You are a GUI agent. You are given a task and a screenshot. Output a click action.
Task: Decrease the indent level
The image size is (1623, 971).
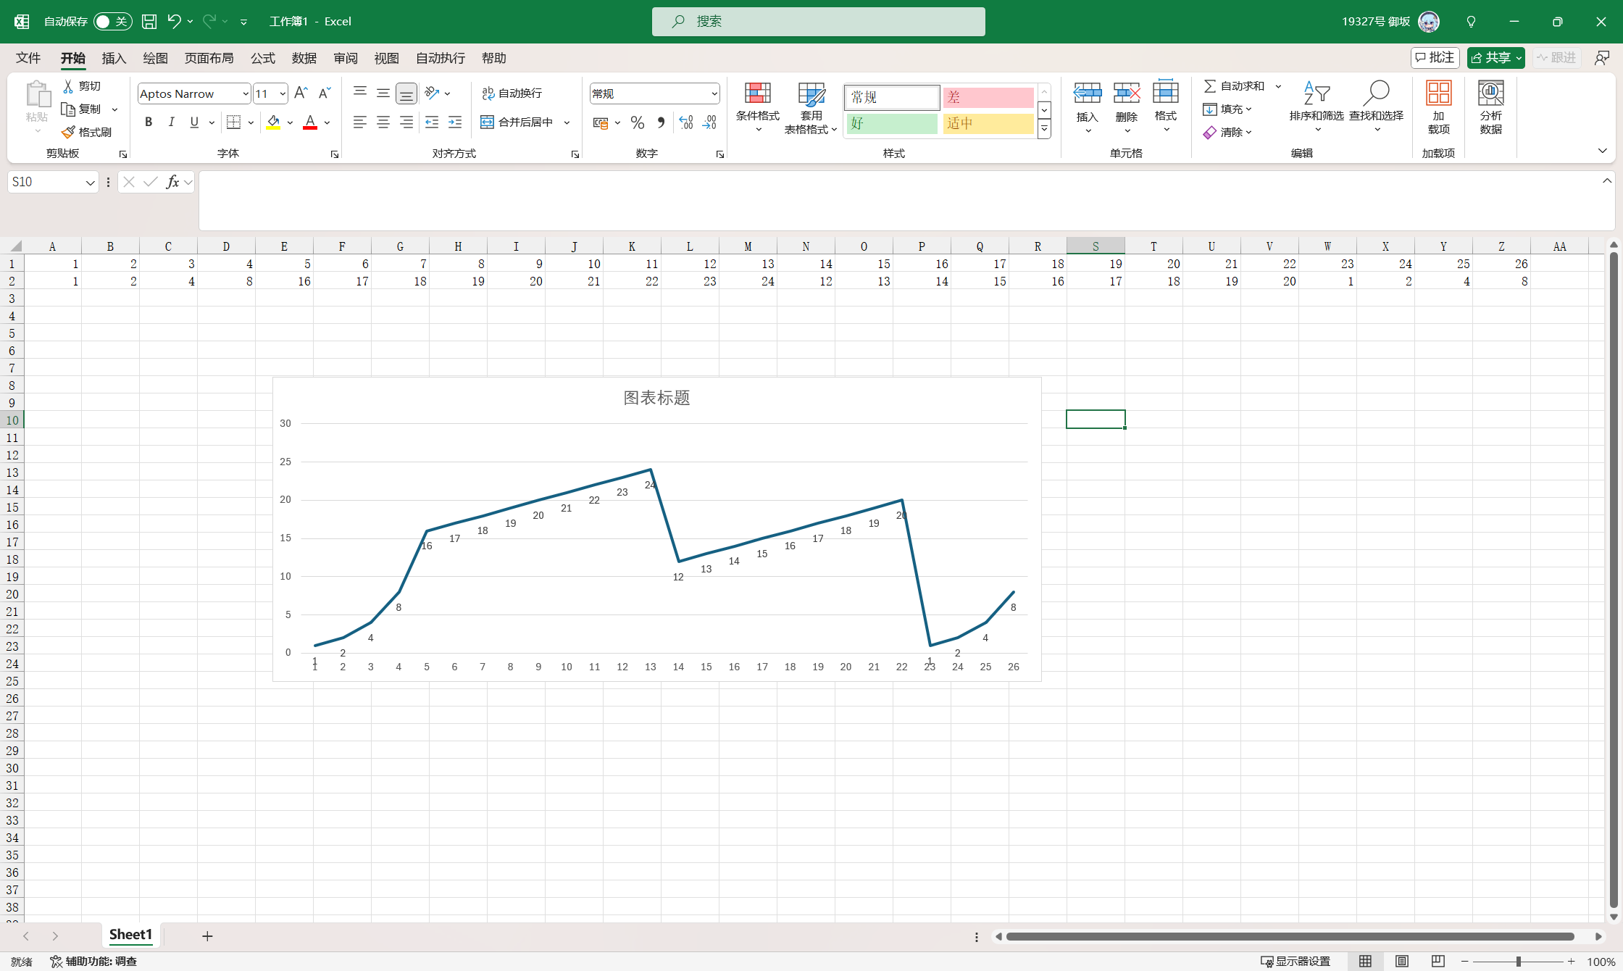(x=432, y=122)
